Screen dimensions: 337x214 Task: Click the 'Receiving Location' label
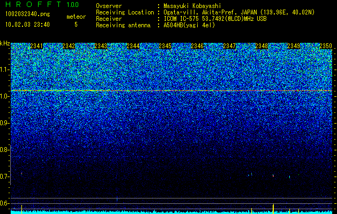coord(125,12)
